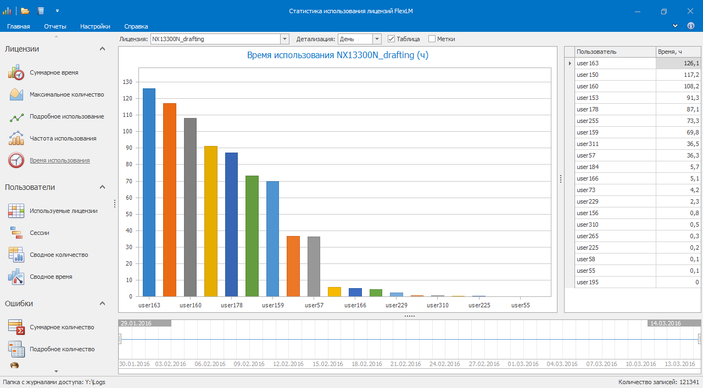Select the Частота использования report icon
The height and width of the screenshot is (388, 703).
[x=16, y=138]
